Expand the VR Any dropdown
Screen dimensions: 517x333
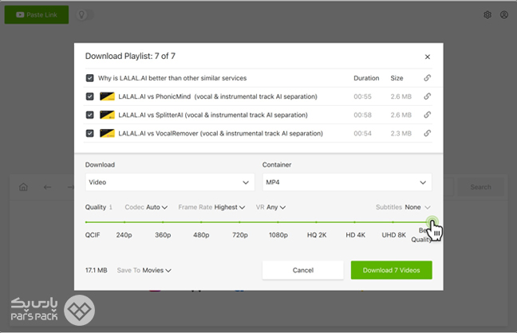270,207
